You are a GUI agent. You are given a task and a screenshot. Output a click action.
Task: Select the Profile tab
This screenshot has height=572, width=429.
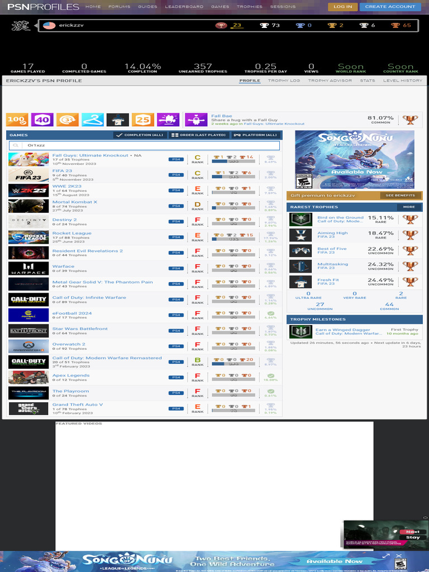(x=250, y=80)
